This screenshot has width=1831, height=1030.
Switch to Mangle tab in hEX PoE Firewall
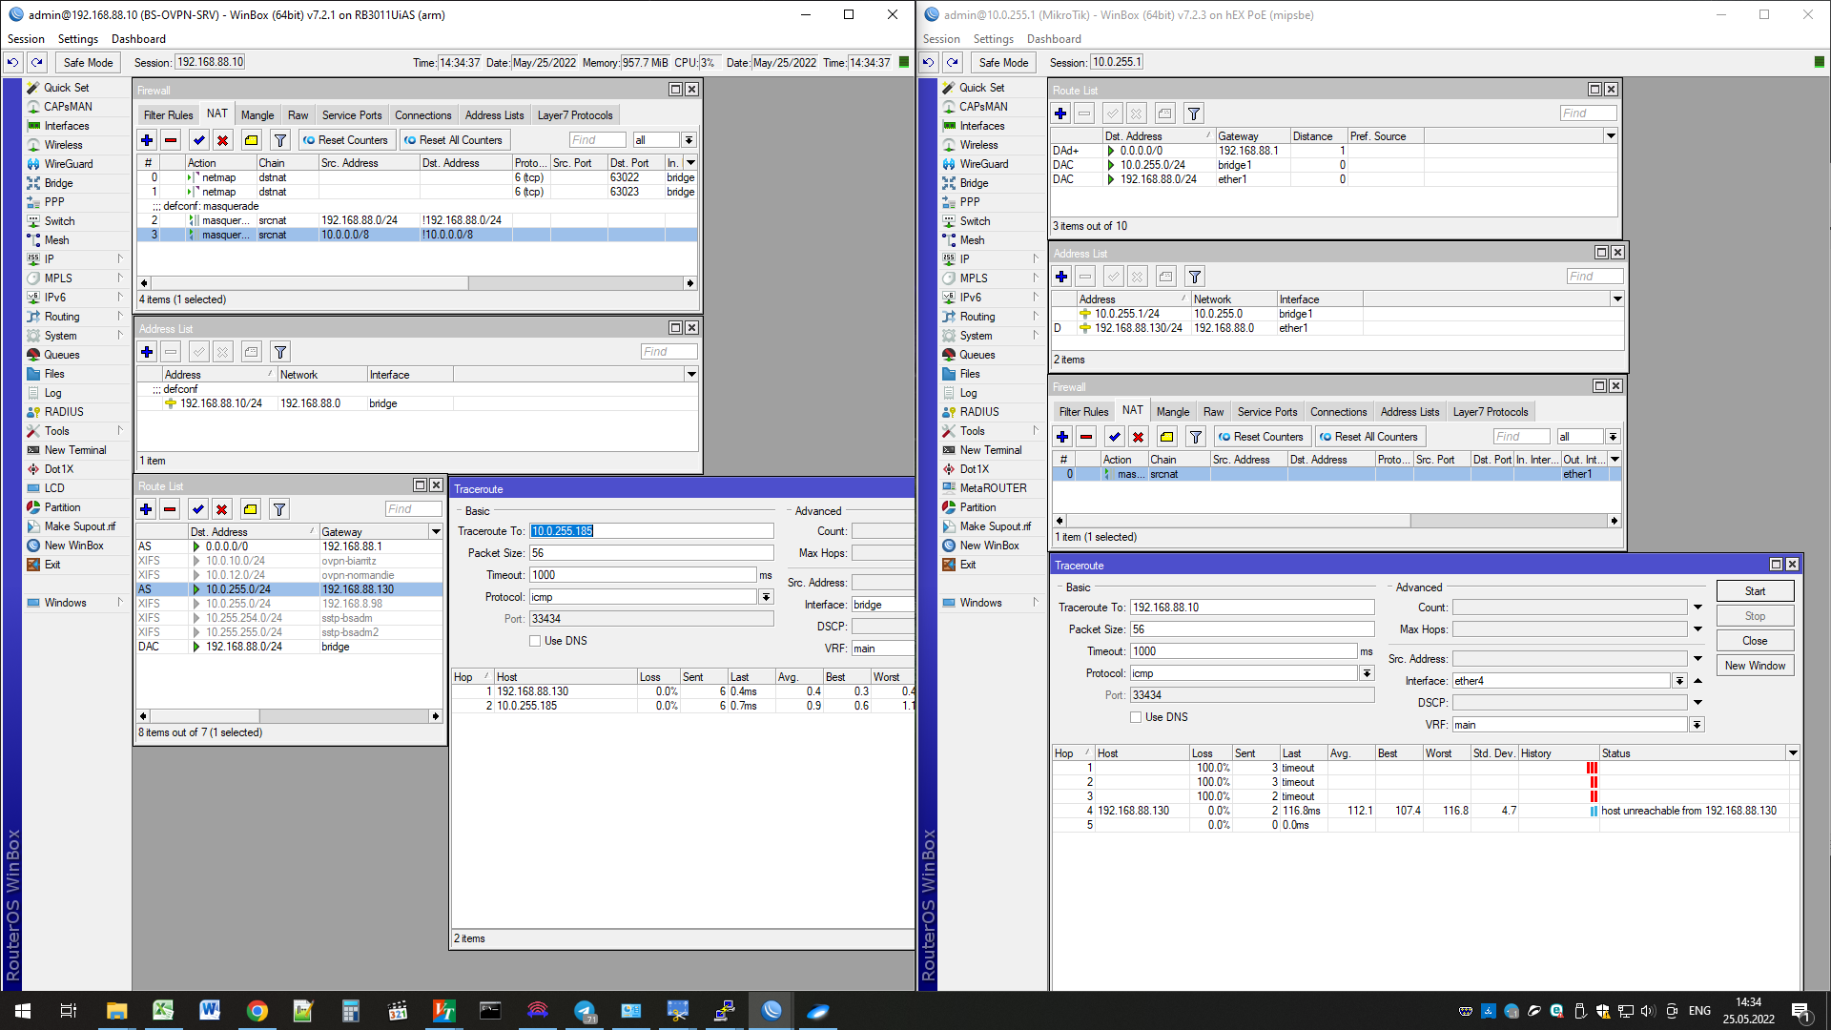(1173, 412)
